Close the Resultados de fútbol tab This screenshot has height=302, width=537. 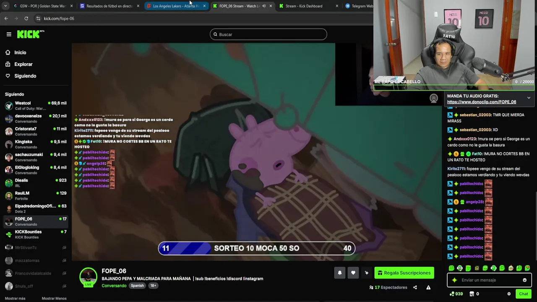pos(138,6)
